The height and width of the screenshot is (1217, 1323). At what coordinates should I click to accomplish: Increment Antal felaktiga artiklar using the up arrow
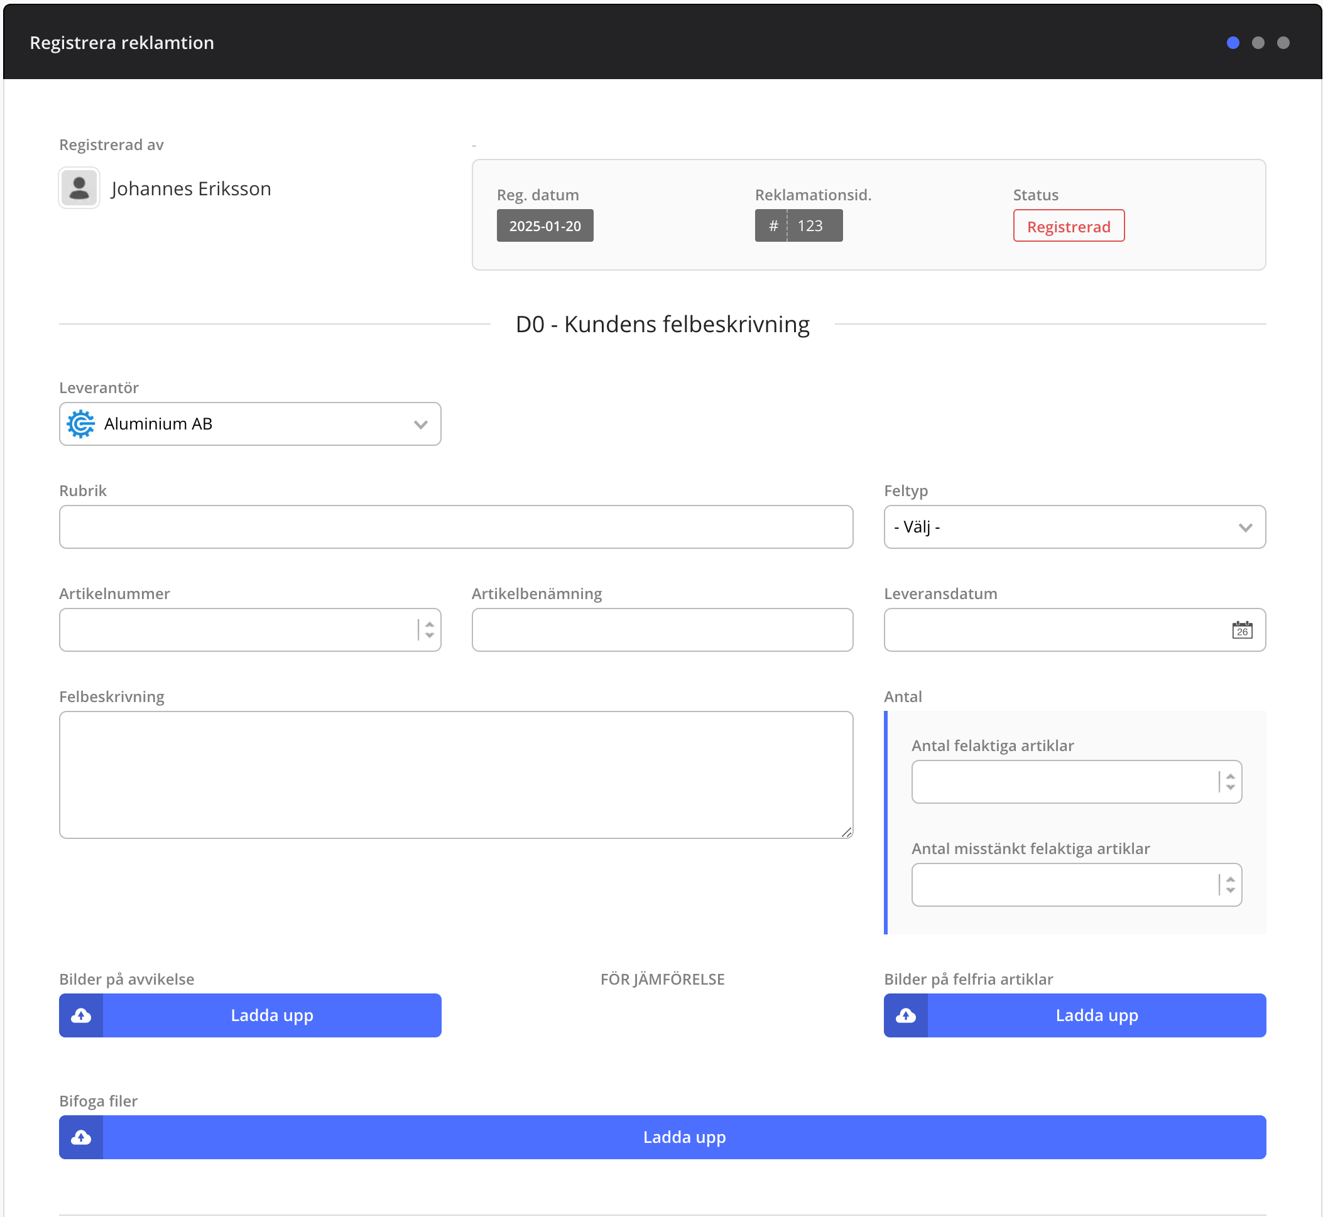1230,777
